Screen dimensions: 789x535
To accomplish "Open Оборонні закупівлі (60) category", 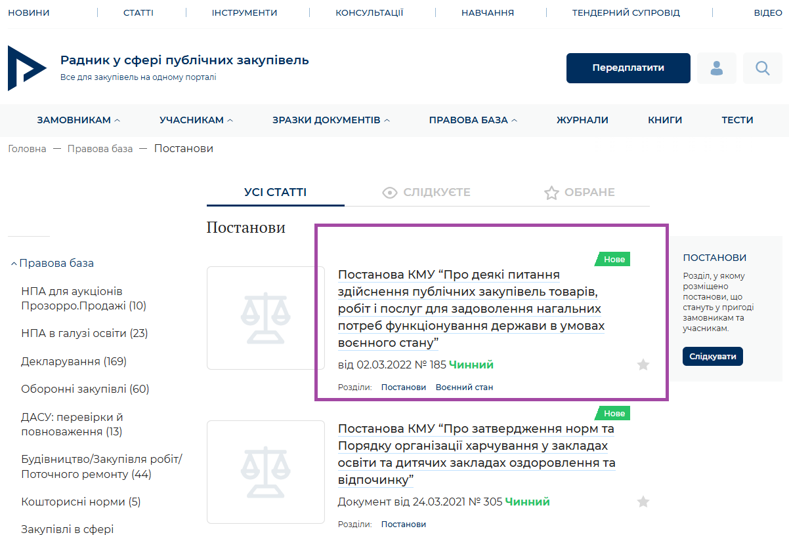I will pos(85,389).
